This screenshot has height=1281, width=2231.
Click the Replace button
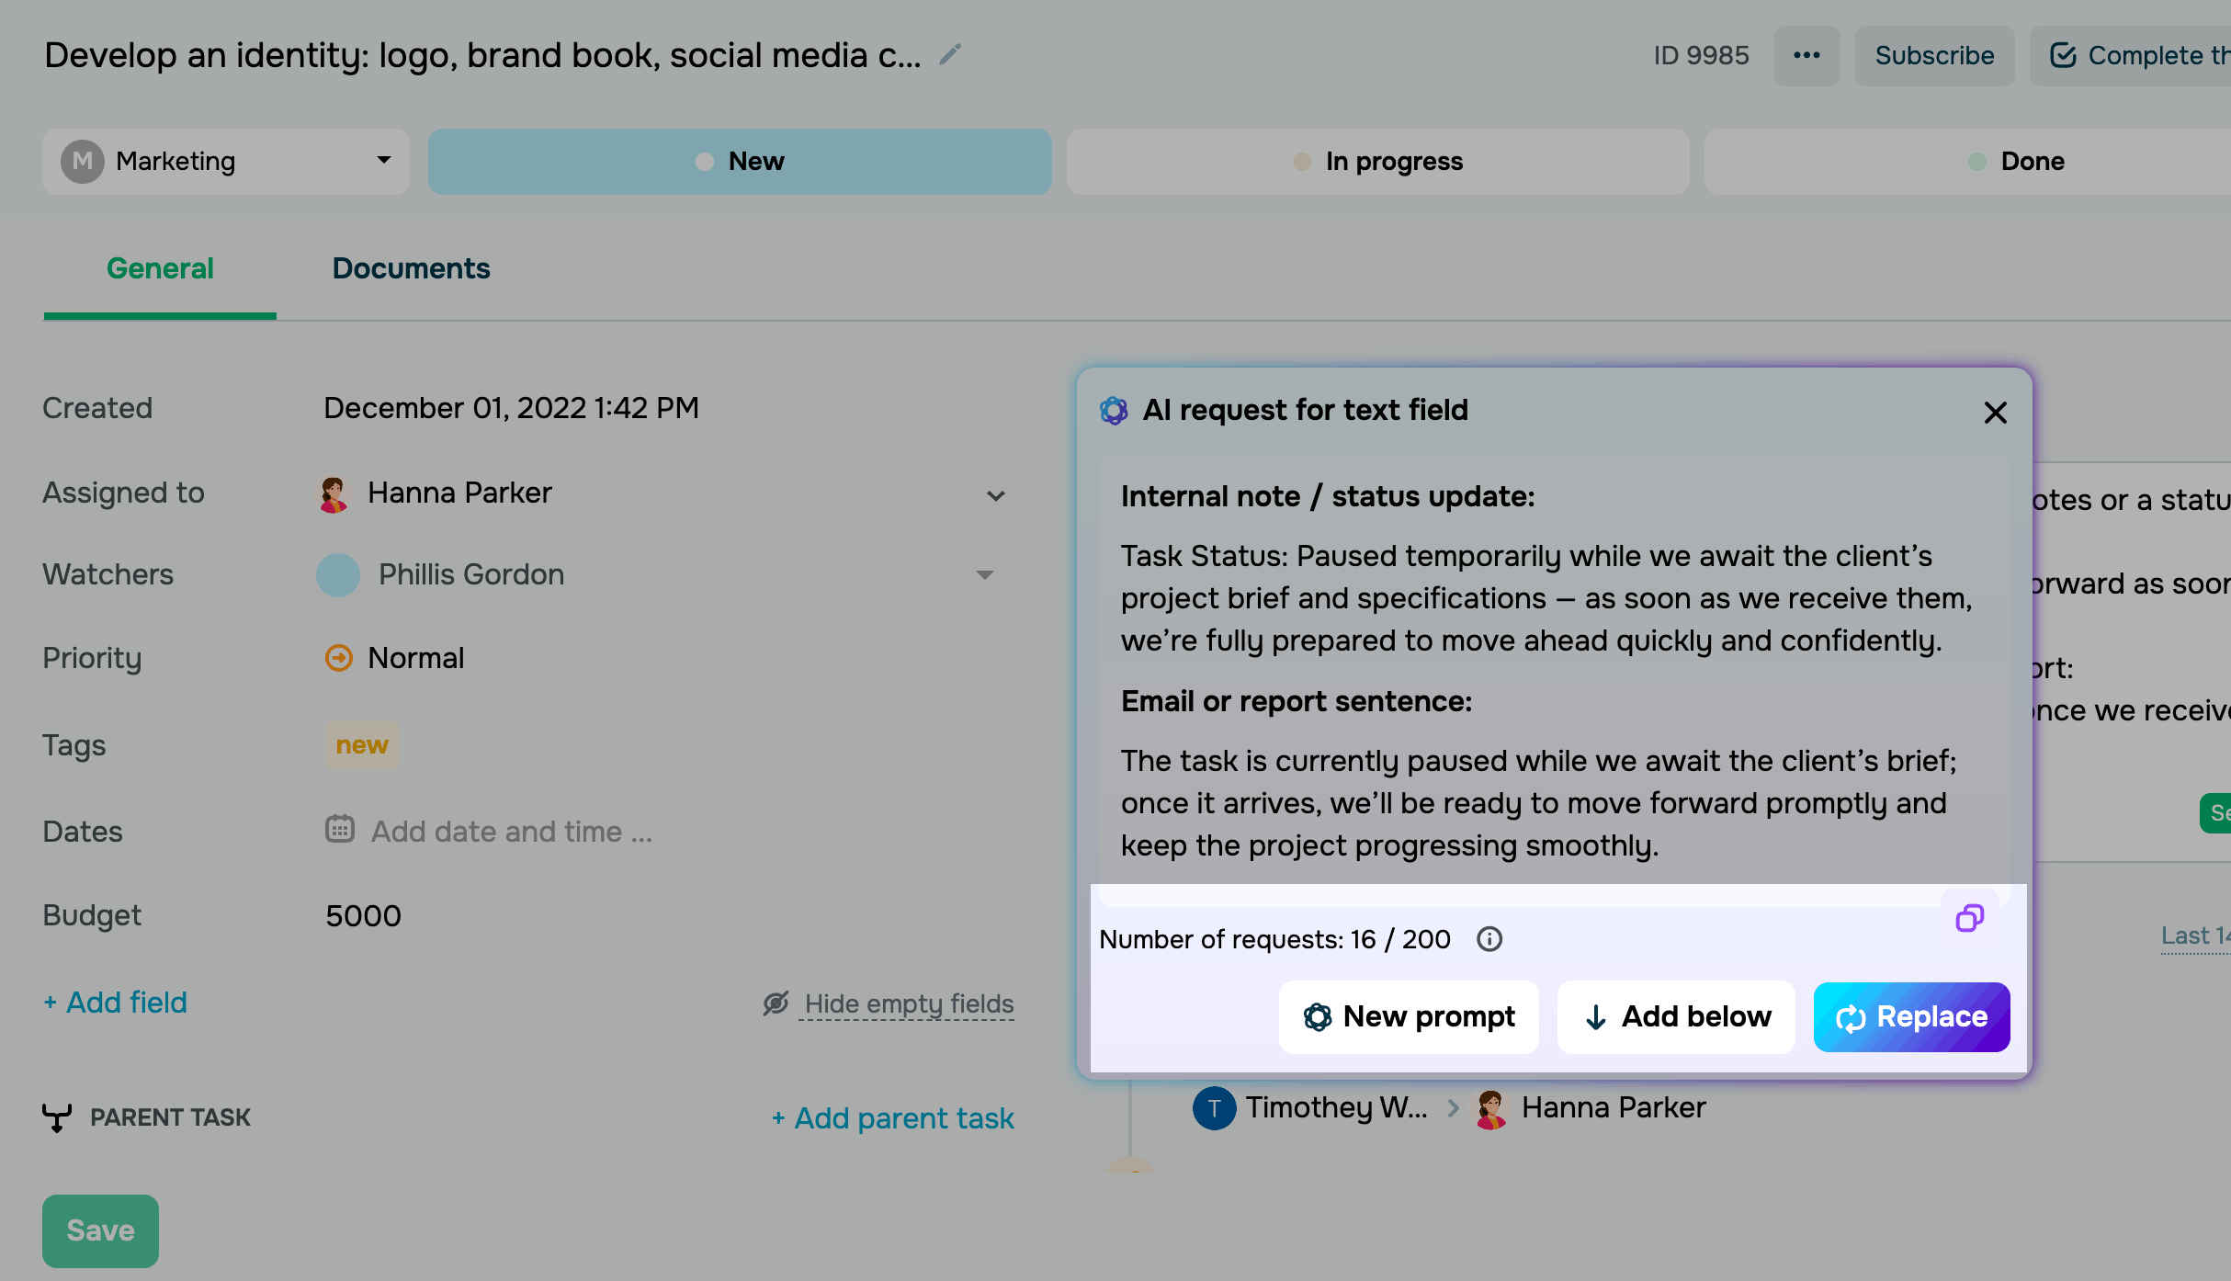coord(1911,1016)
